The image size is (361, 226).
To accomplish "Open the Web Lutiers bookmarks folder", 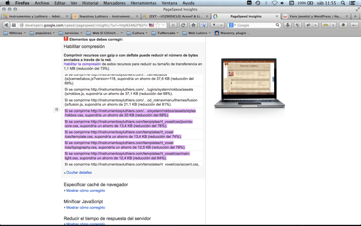I will (197, 33).
